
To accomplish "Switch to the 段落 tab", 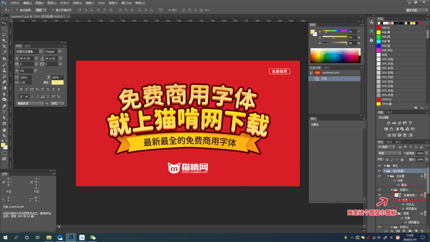I will pos(27,46).
